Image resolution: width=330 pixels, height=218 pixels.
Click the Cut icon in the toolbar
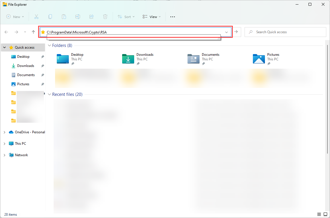click(36, 17)
